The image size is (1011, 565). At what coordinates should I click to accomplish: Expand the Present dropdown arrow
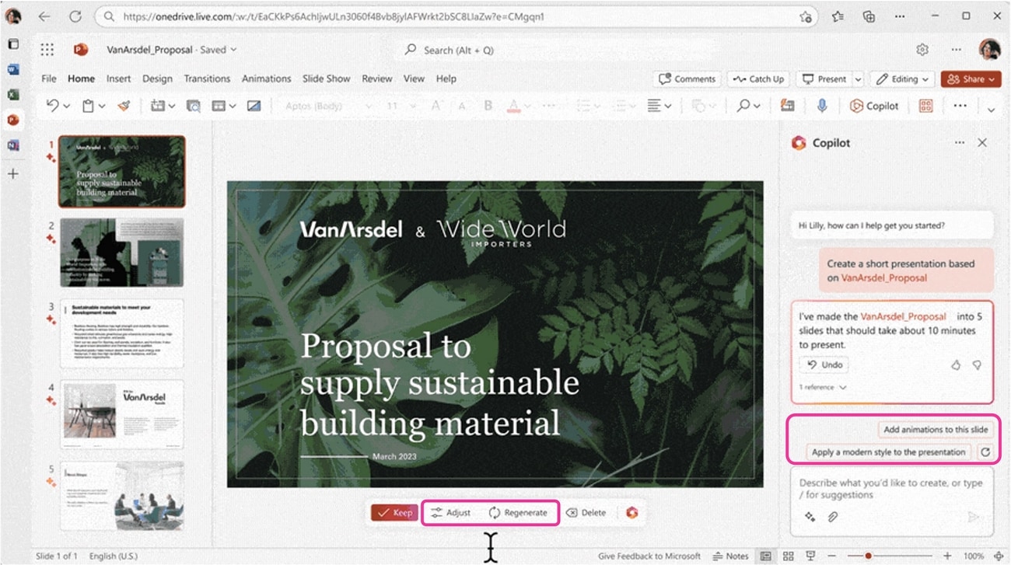(859, 79)
